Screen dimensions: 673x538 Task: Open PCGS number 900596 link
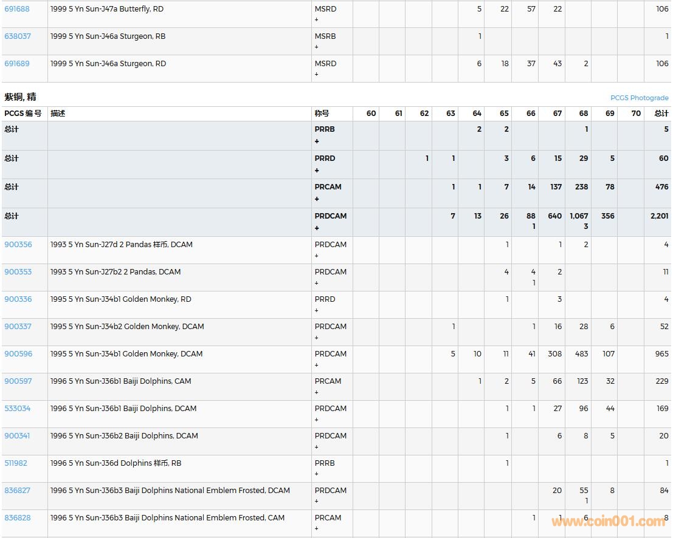(x=18, y=354)
